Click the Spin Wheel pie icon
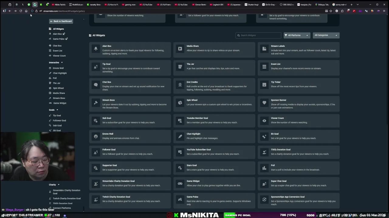 [x=180, y=103]
